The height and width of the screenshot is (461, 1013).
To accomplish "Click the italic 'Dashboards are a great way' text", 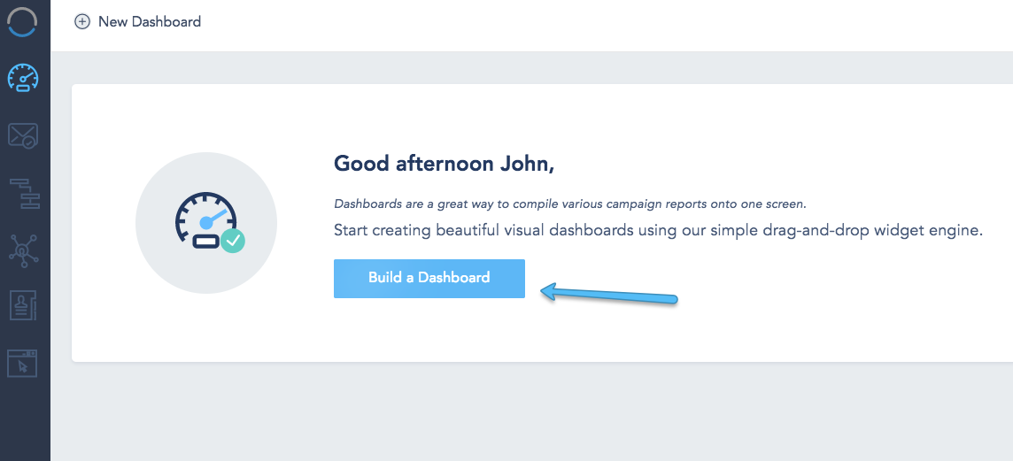I will pos(570,204).
